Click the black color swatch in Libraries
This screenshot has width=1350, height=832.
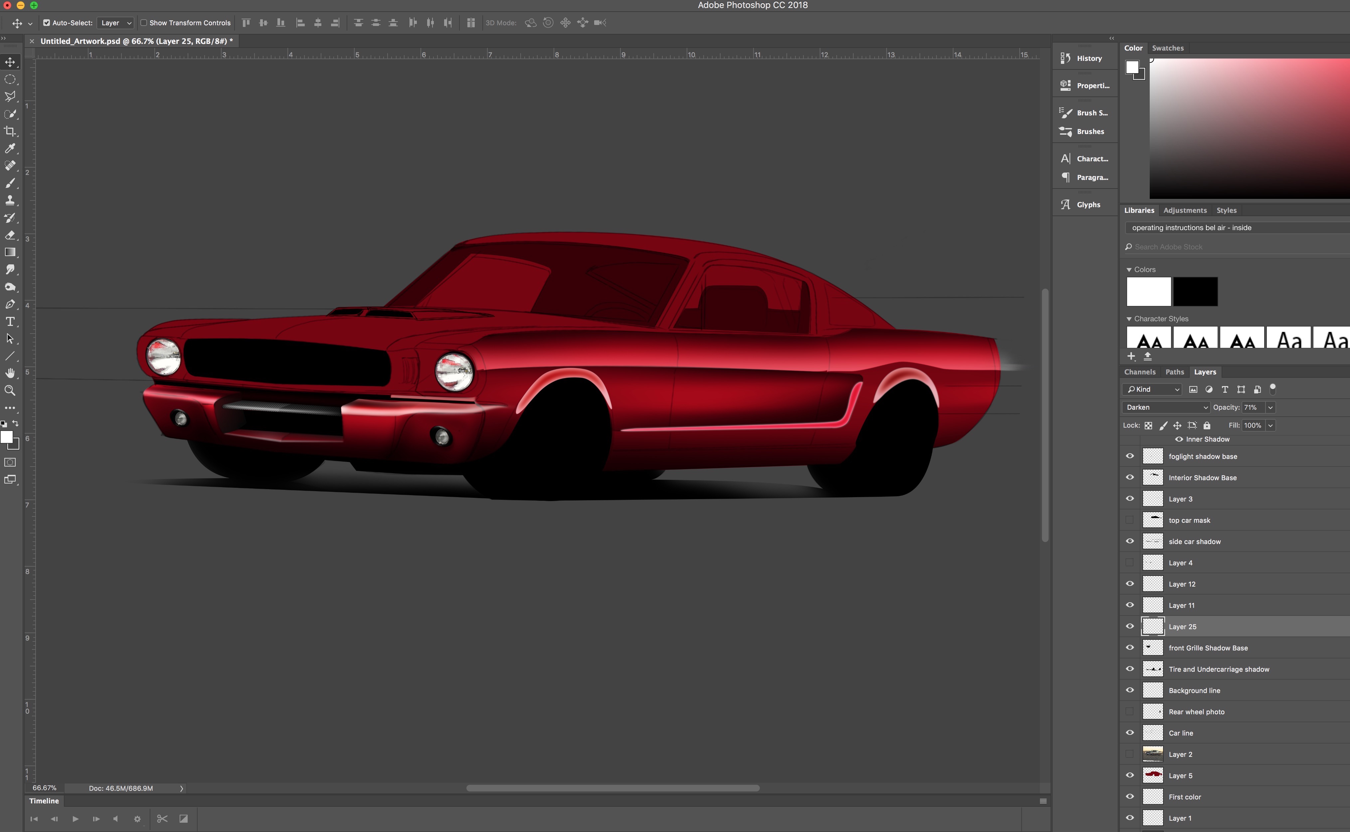[1195, 292]
